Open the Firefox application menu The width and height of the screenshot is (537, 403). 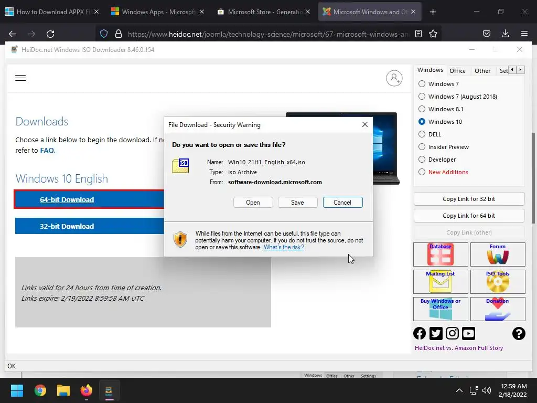[524, 34]
